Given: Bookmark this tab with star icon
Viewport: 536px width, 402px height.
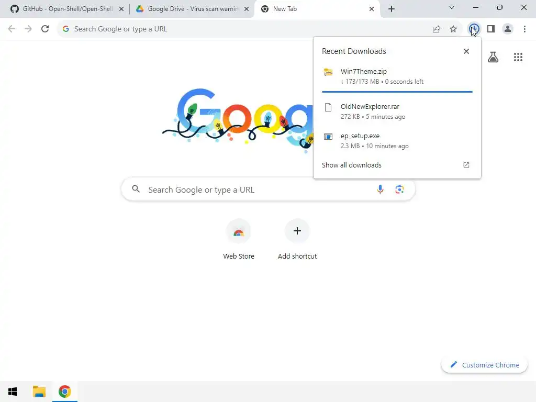Looking at the screenshot, I should pyautogui.click(x=453, y=29).
